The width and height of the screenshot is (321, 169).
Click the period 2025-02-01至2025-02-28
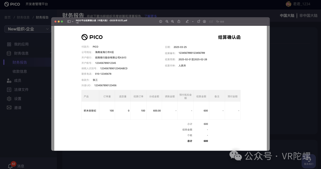coord(193,59)
